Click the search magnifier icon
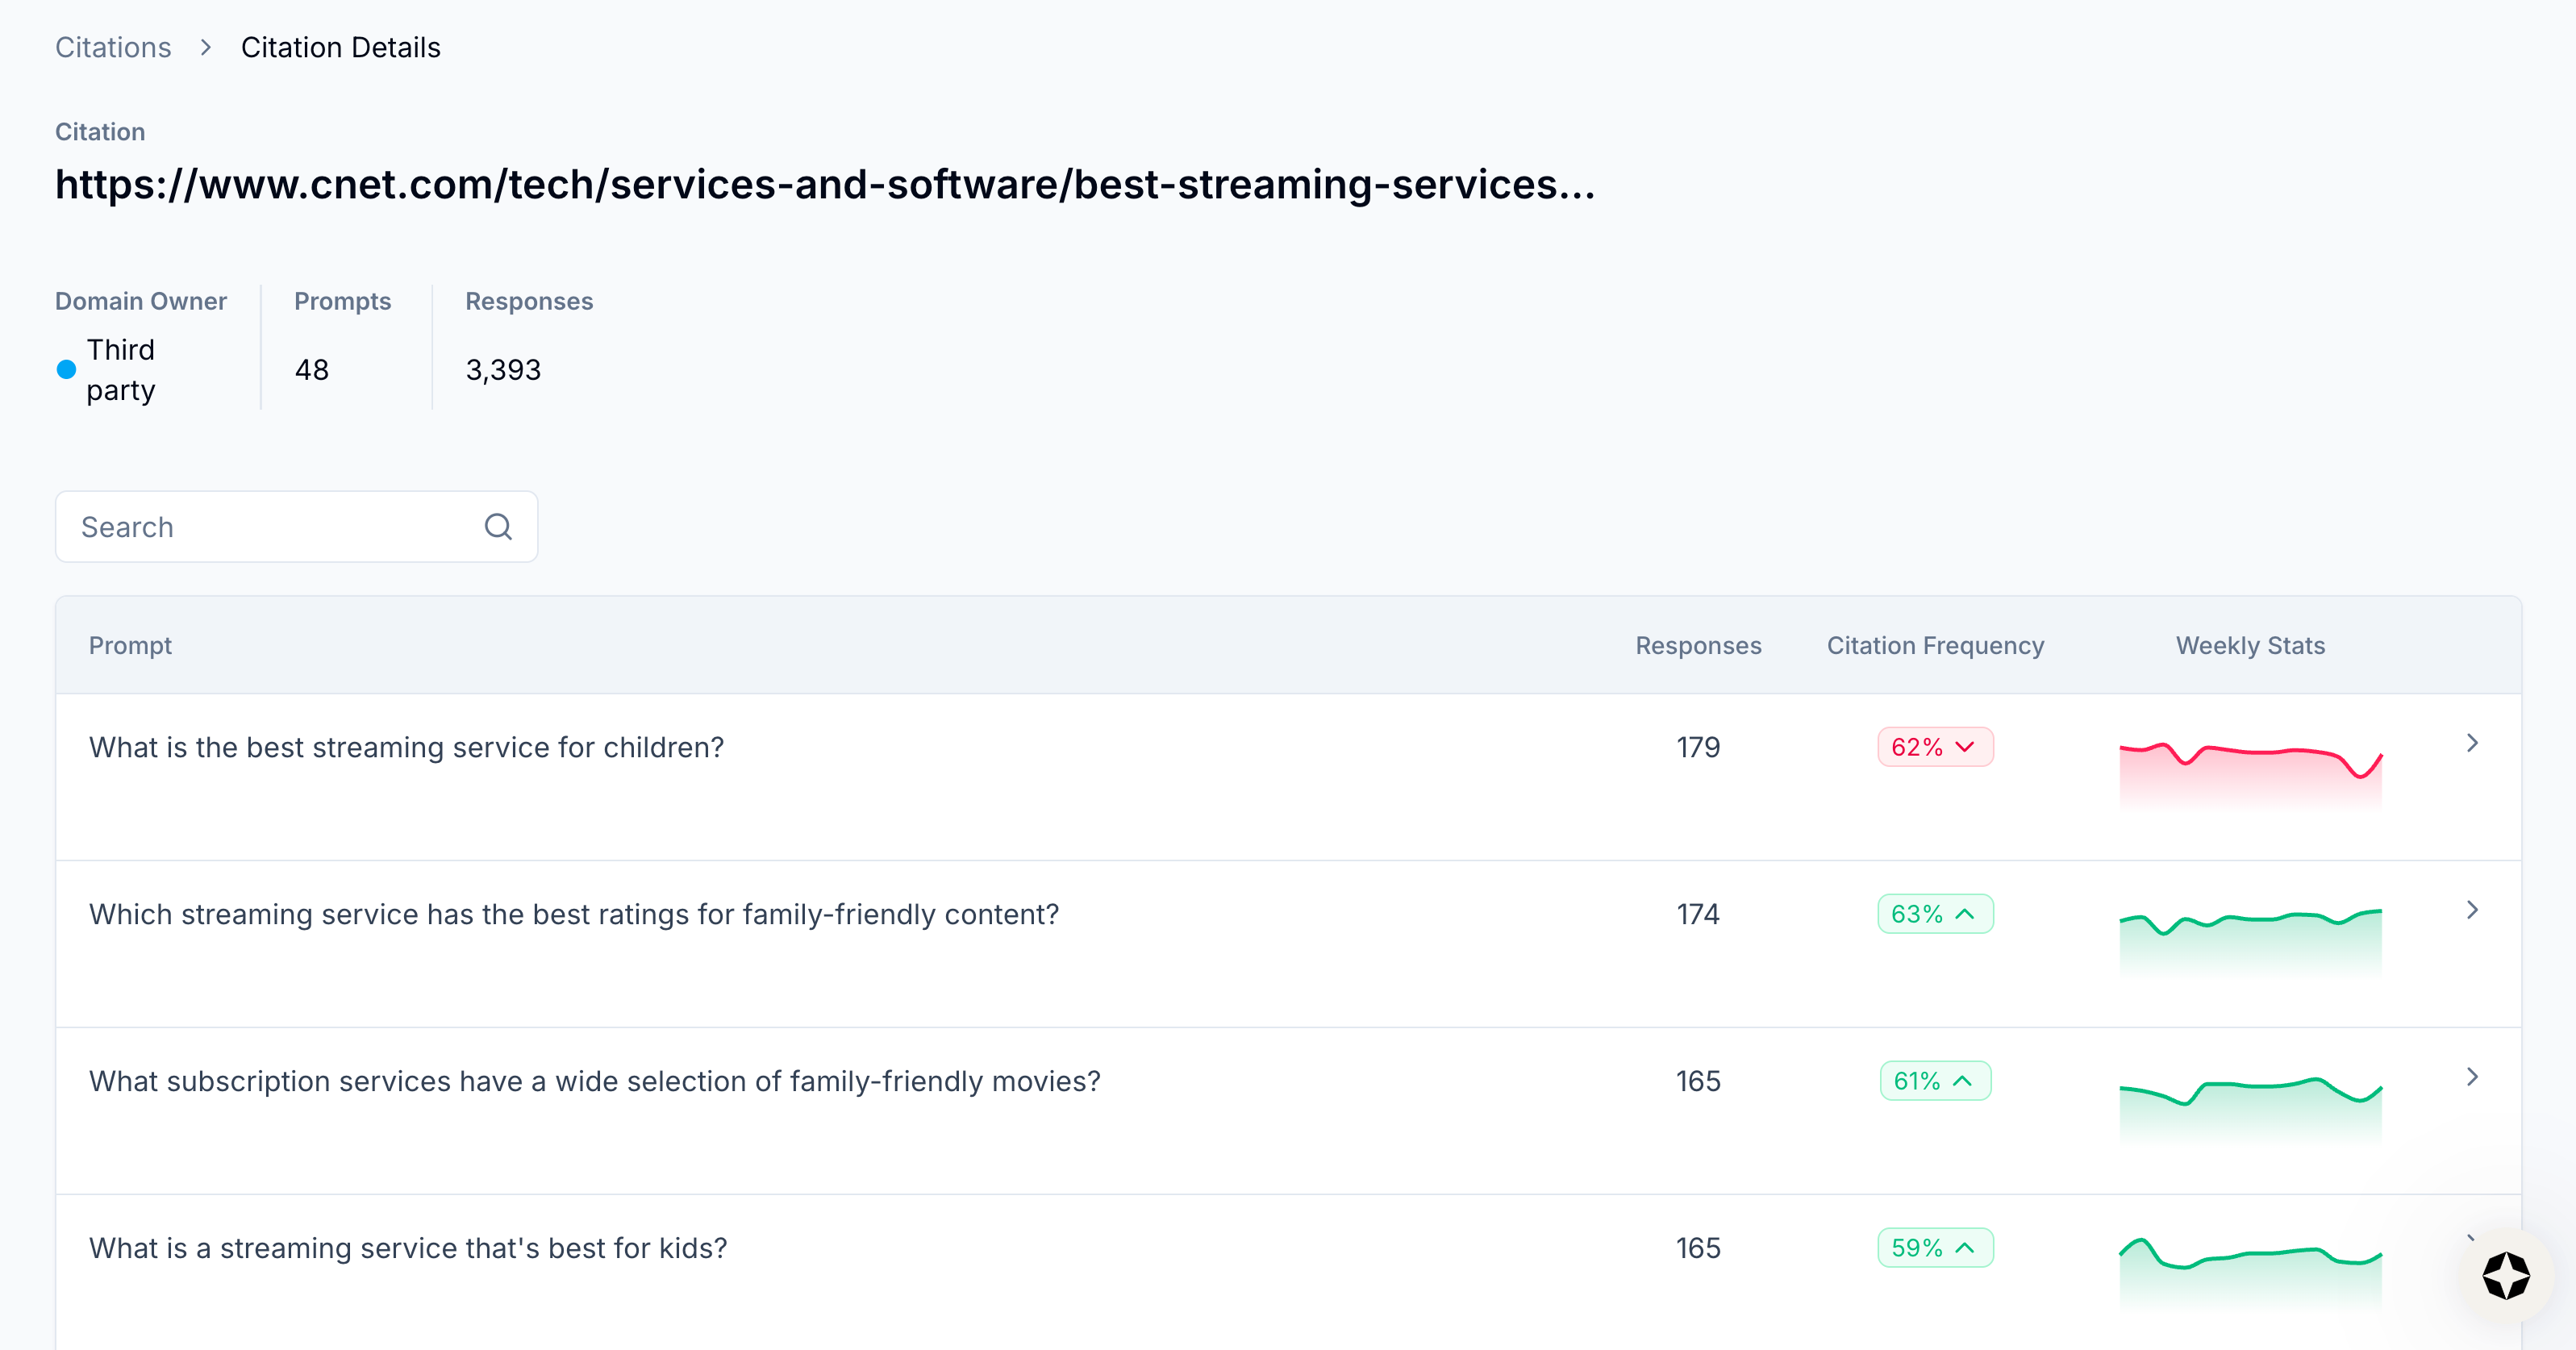This screenshot has height=1350, width=2576. [x=498, y=527]
